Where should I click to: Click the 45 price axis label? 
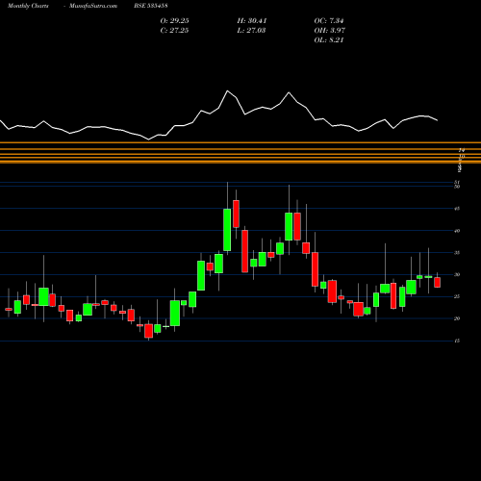[457, 209]
